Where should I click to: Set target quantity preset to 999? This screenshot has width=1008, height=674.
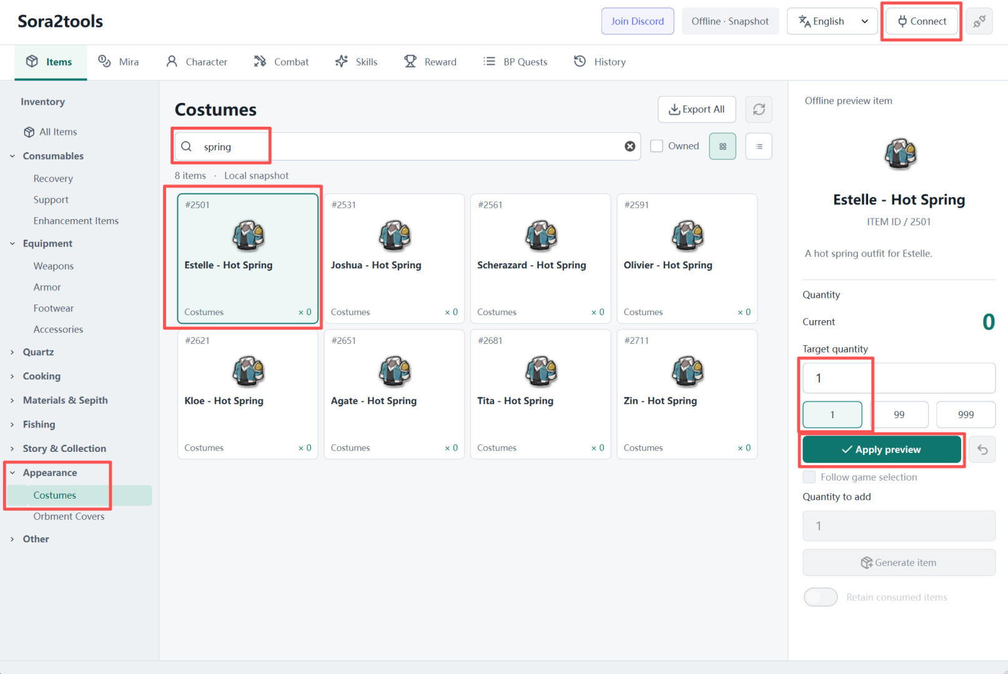tap(966, 414)
